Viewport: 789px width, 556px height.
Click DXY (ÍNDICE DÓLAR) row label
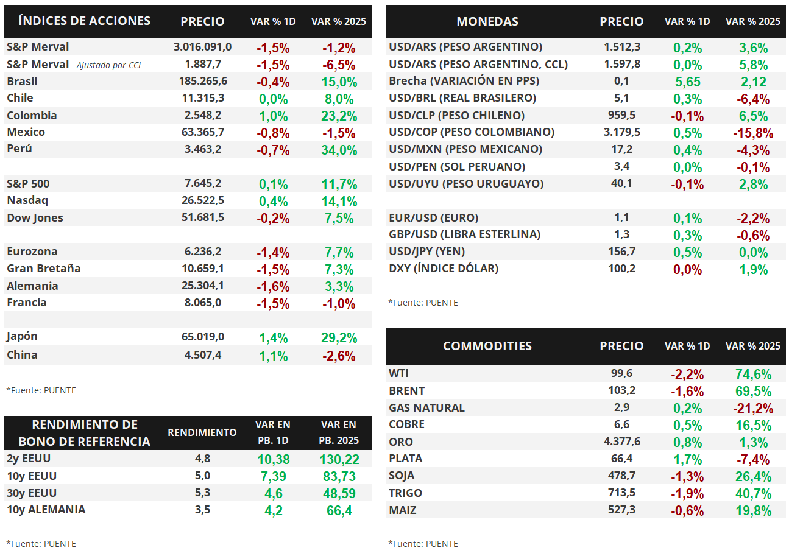click(x=443, y=269)
